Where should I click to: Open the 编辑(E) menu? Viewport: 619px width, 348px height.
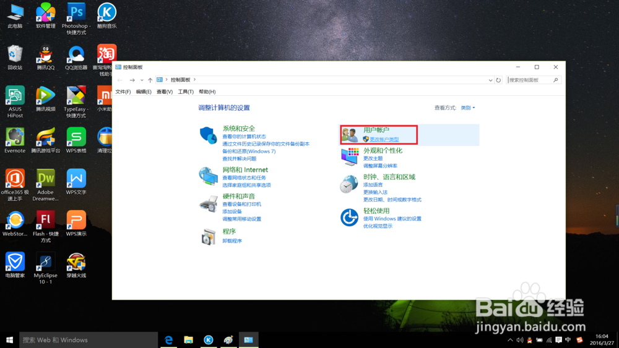pos(144,92)
